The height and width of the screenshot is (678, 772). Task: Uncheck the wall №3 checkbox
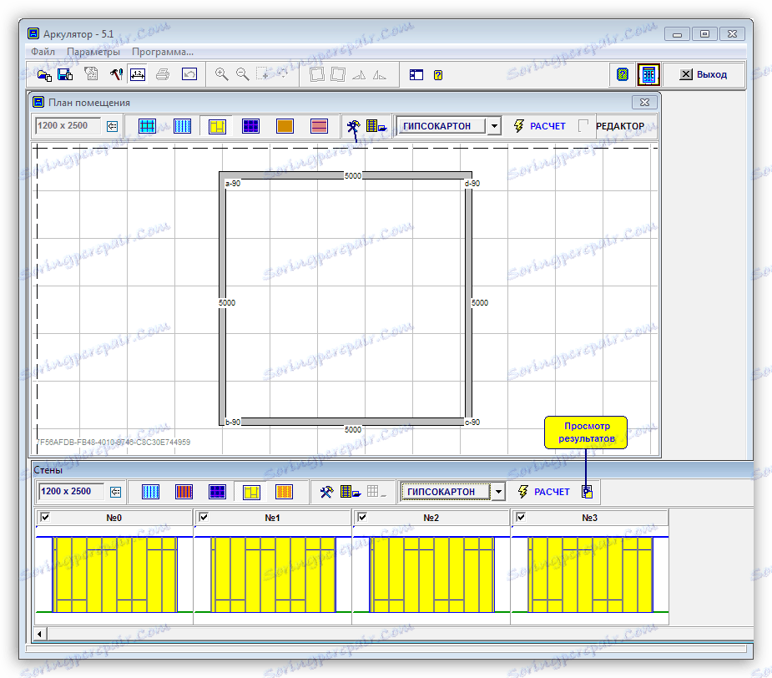point(521,518)
